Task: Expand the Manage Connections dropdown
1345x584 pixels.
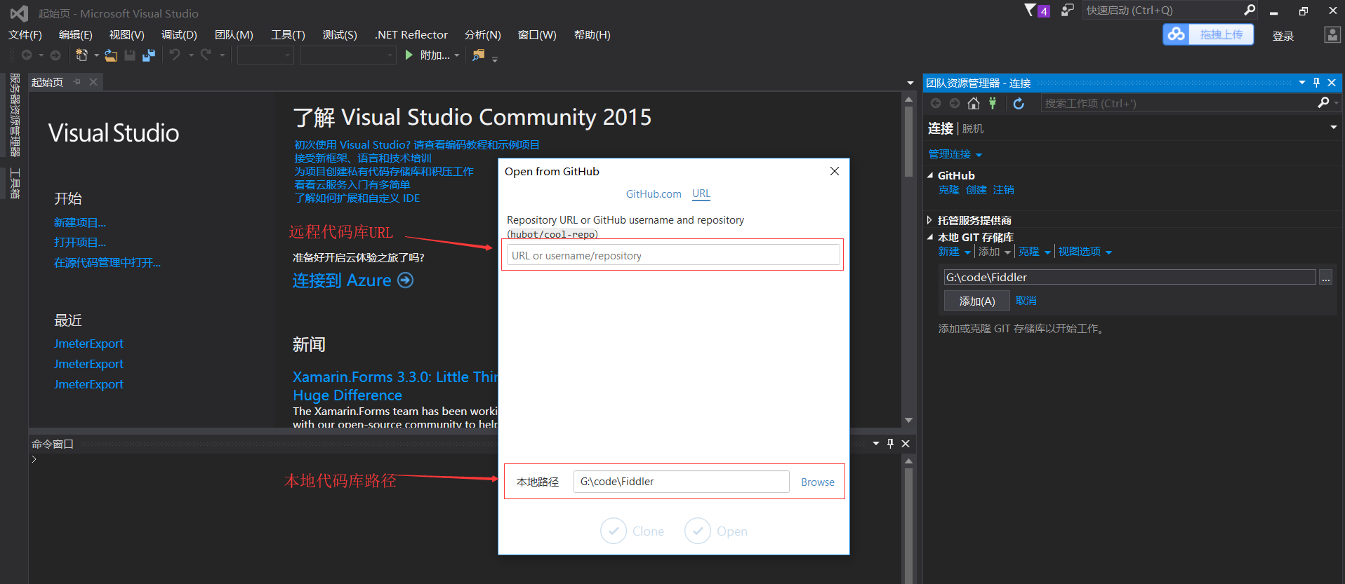Action: click(979, 155)
